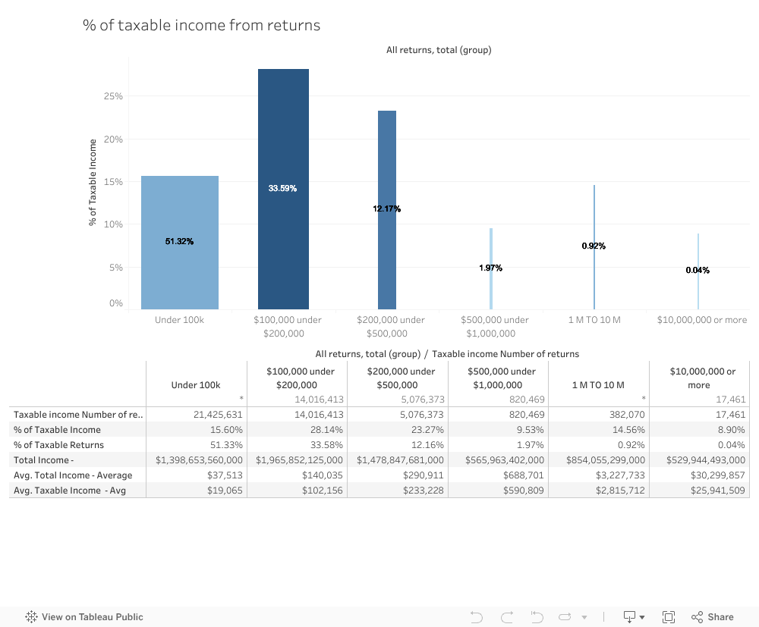759x627 pixels.
Task: Click the Share label text
Action: click(x=720, y=617)
